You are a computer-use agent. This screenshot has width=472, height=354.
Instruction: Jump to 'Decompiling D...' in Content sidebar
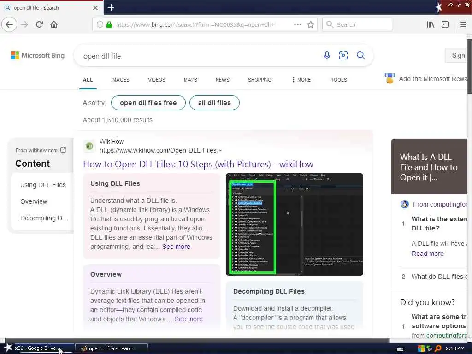44,218
